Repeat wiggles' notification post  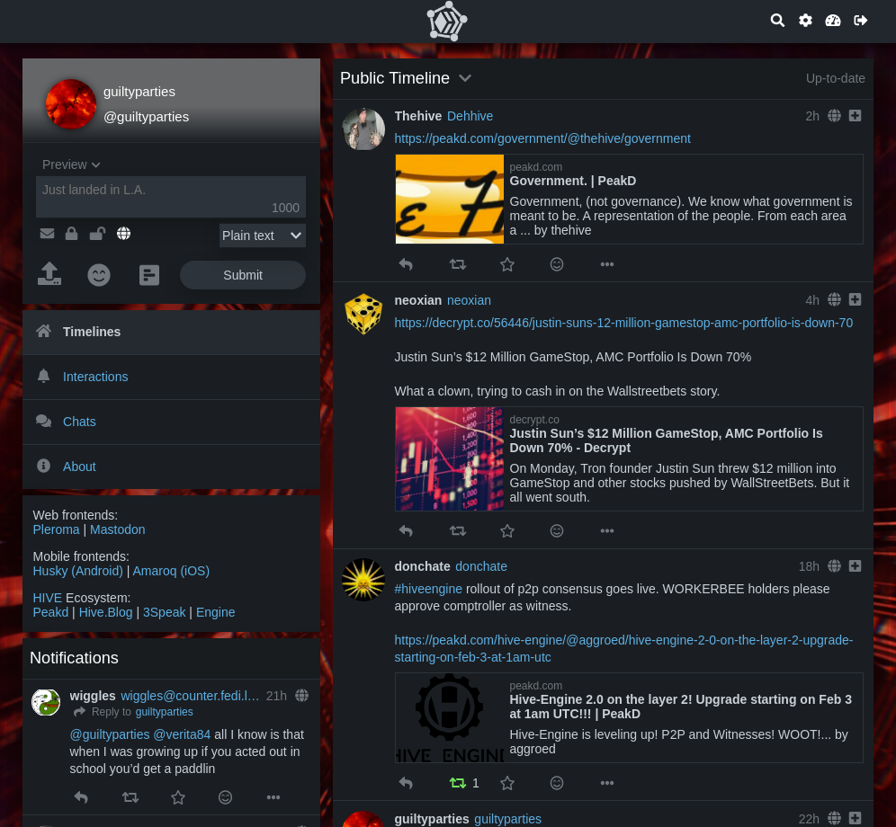coord(130,797)
